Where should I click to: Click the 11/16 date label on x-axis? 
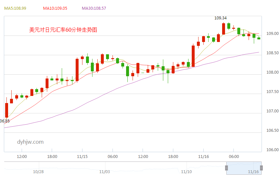[203, 157]
